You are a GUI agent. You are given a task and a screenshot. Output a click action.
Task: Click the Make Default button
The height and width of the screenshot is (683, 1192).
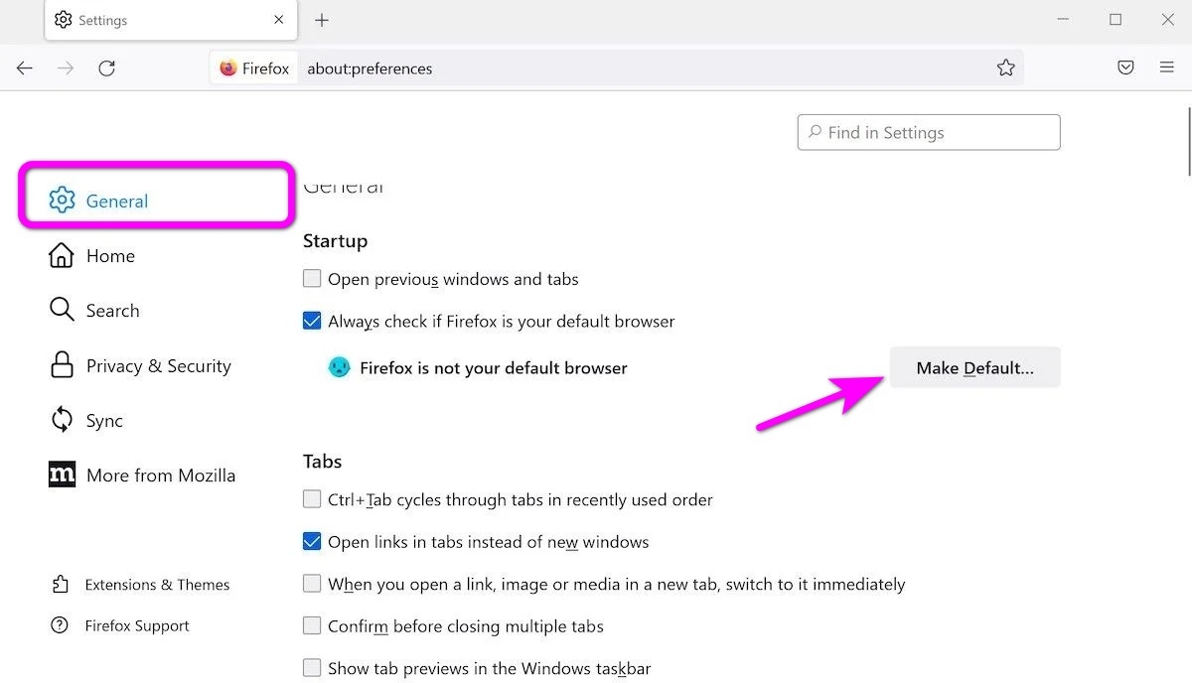pos(974,367)
